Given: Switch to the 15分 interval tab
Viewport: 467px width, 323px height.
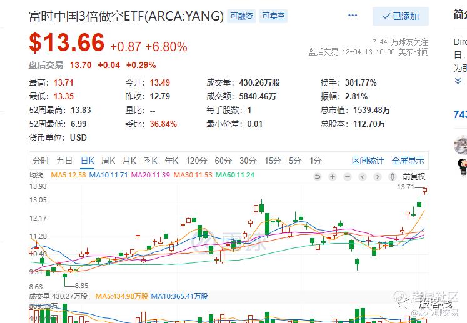Looking at the screenshot, I should click(x=273, y=161).
